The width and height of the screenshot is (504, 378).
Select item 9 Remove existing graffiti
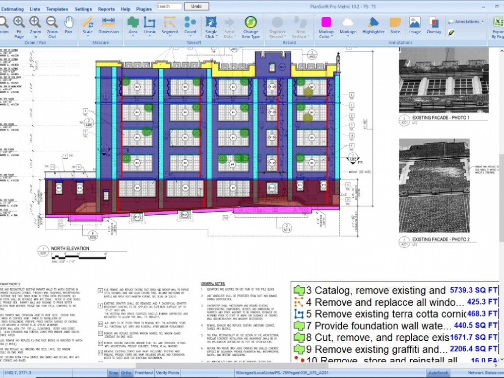395,349
